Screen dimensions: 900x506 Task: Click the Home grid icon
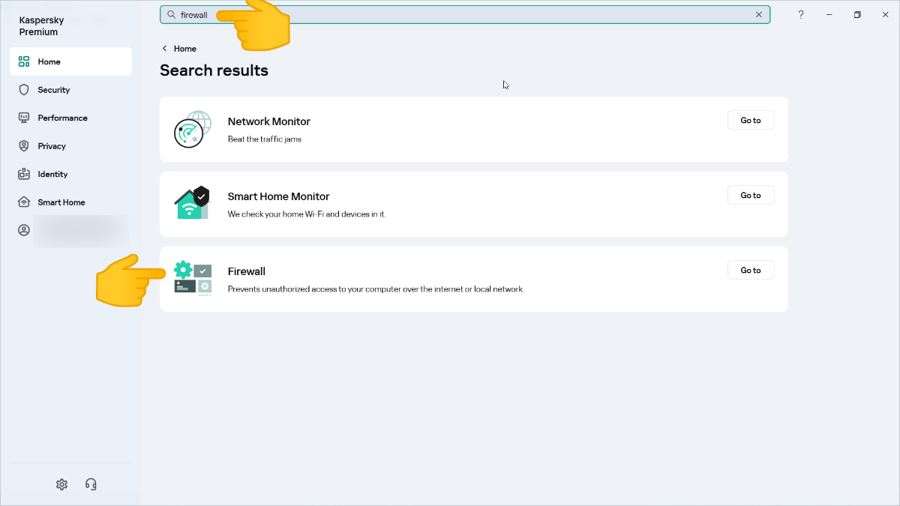[24, 61]
